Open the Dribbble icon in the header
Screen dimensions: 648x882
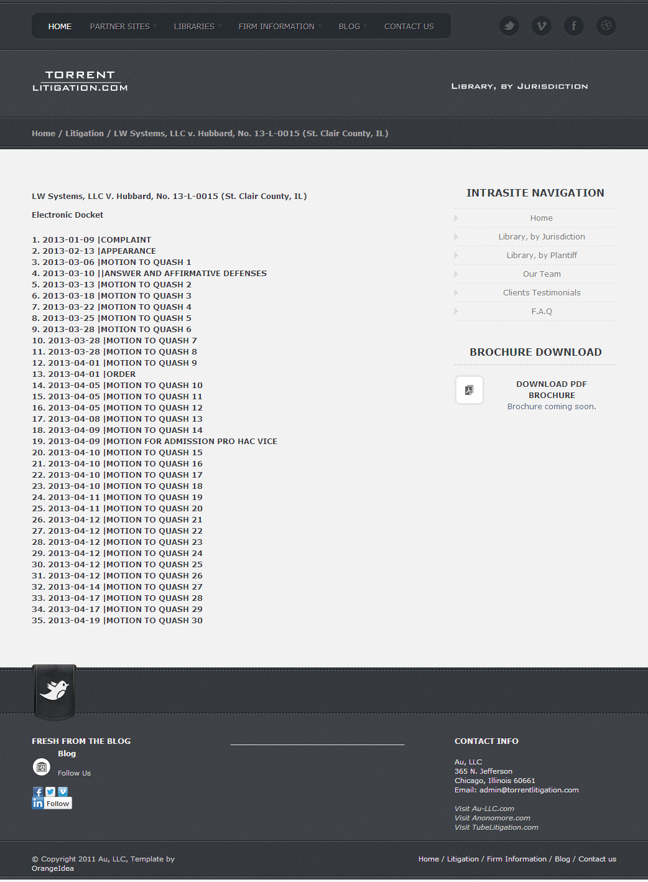(606, 26)
